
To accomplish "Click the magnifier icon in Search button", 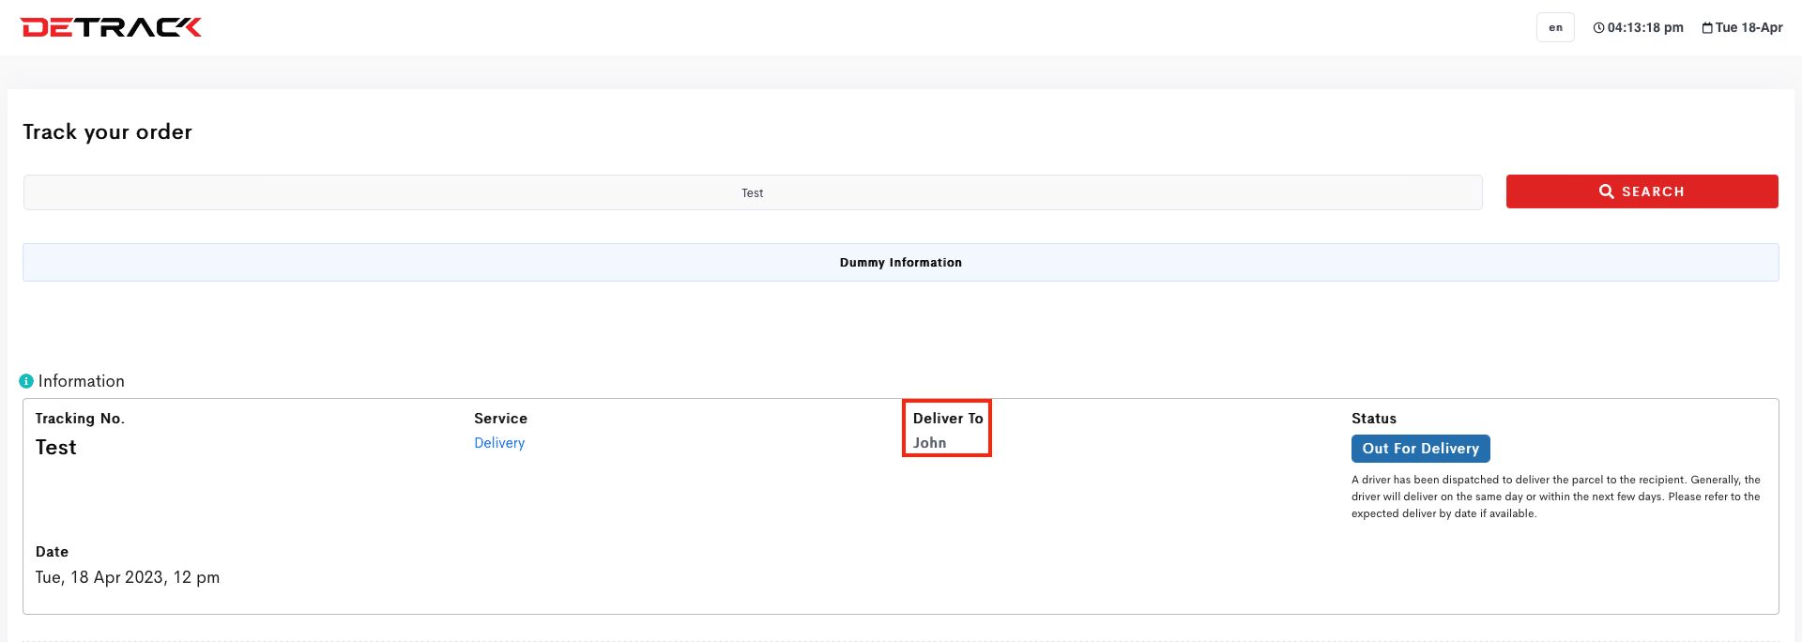I will click(1607, 191).
